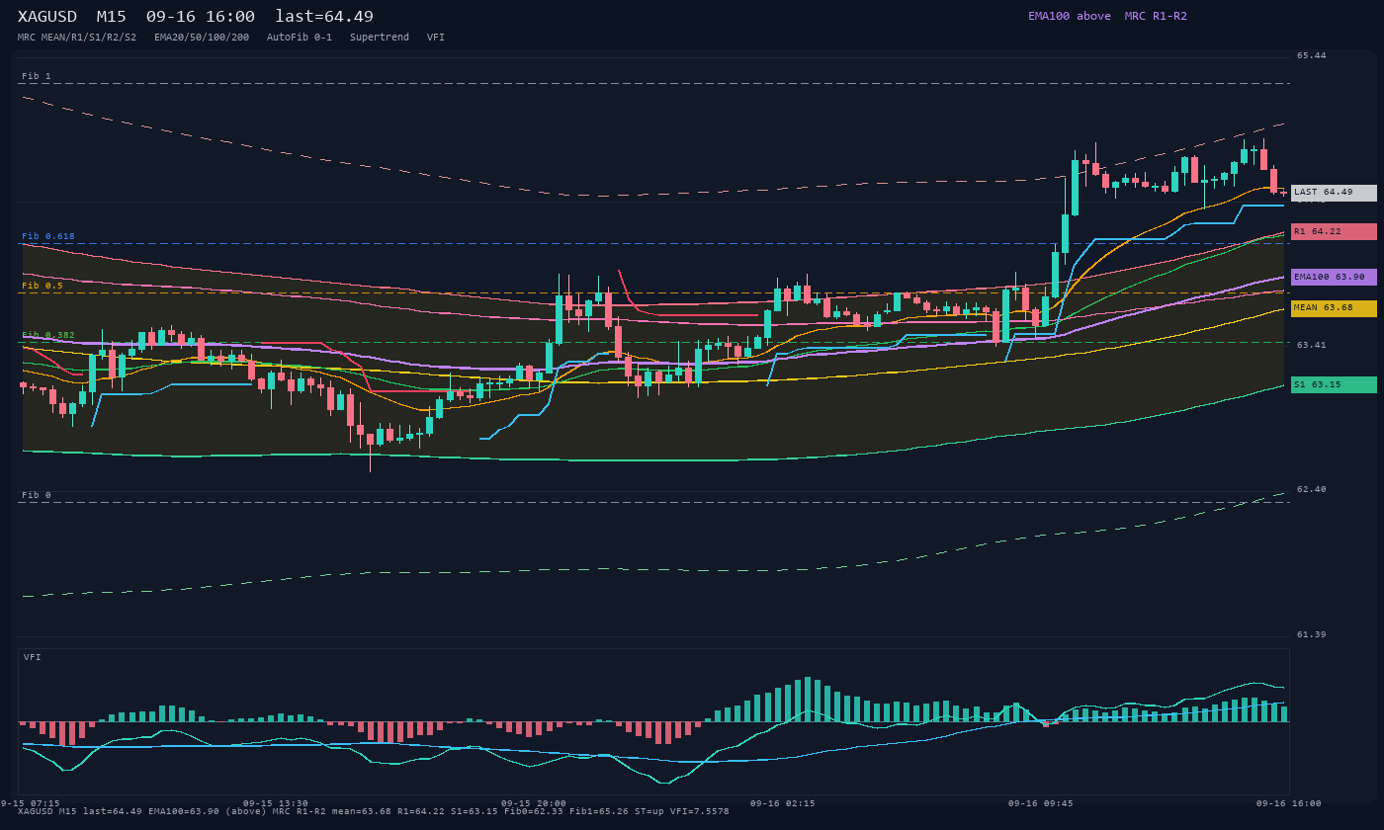Click the EMA20/50/100/200 legend entry
The height and width of the screenshot is (830, 1384).
point(202,38)
